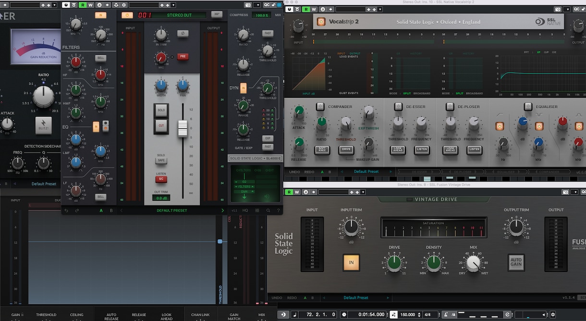Toggle the EQ IN button

coord(96,126)
